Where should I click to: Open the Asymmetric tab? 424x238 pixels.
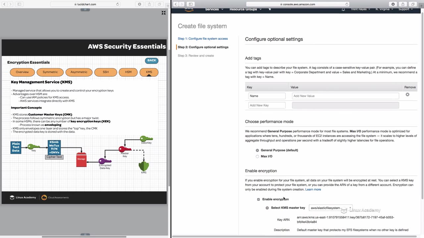coord(79,72)
